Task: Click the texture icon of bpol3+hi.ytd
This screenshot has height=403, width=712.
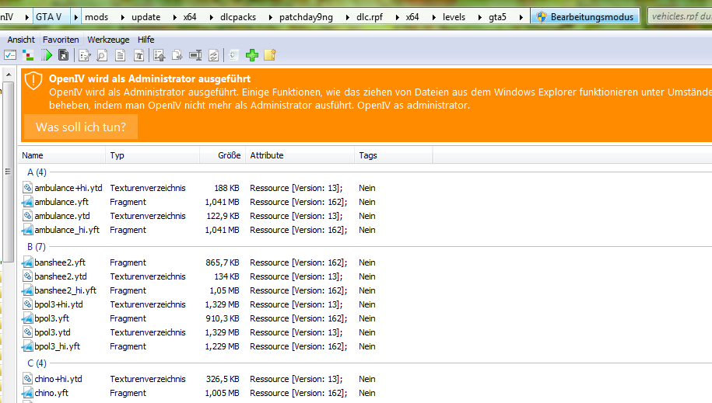Action: (x=28, y=304)
